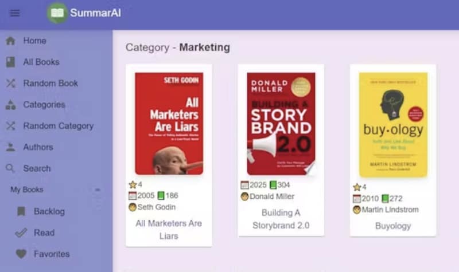Click the Read double-checkmark icon

click(21, 232)
